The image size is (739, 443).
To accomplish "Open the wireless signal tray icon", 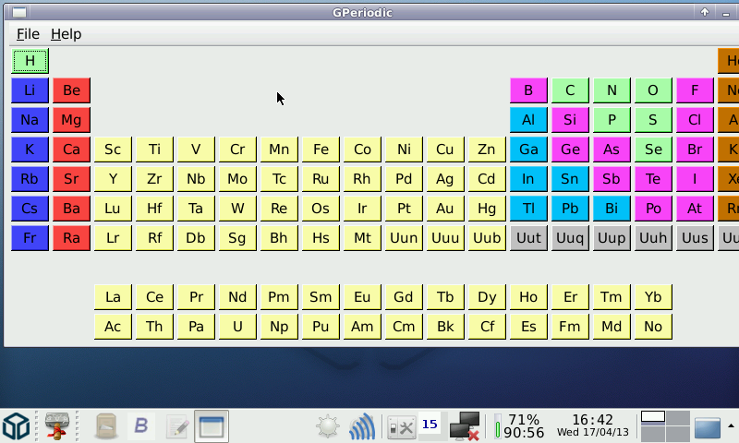I will pos(362,426).
